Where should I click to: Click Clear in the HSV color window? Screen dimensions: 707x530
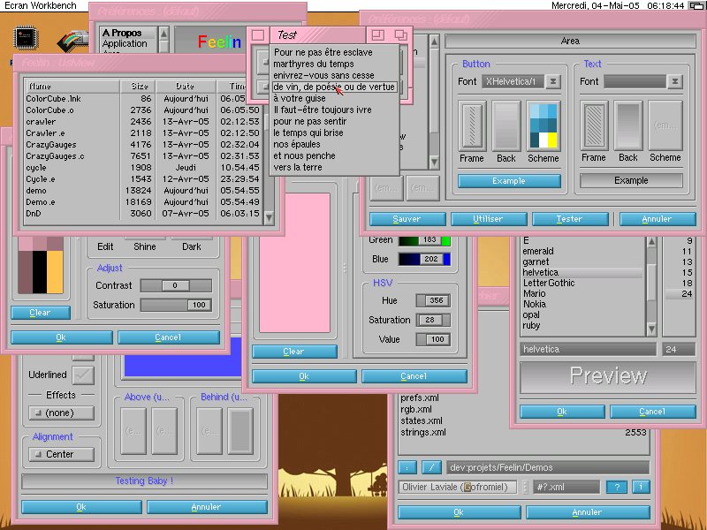(x=294, y=352)
